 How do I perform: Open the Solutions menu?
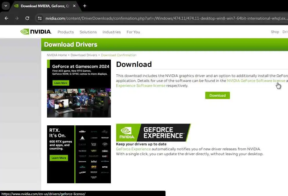[88, 32]
